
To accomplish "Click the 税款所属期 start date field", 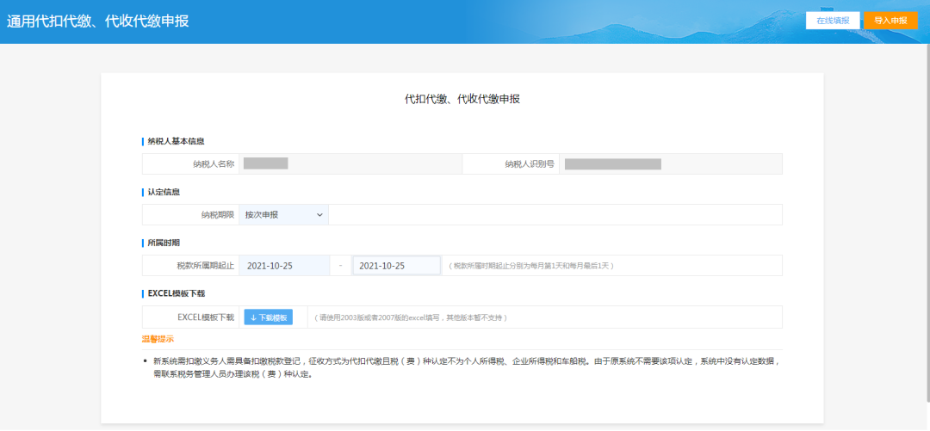I will click(284, 266).
